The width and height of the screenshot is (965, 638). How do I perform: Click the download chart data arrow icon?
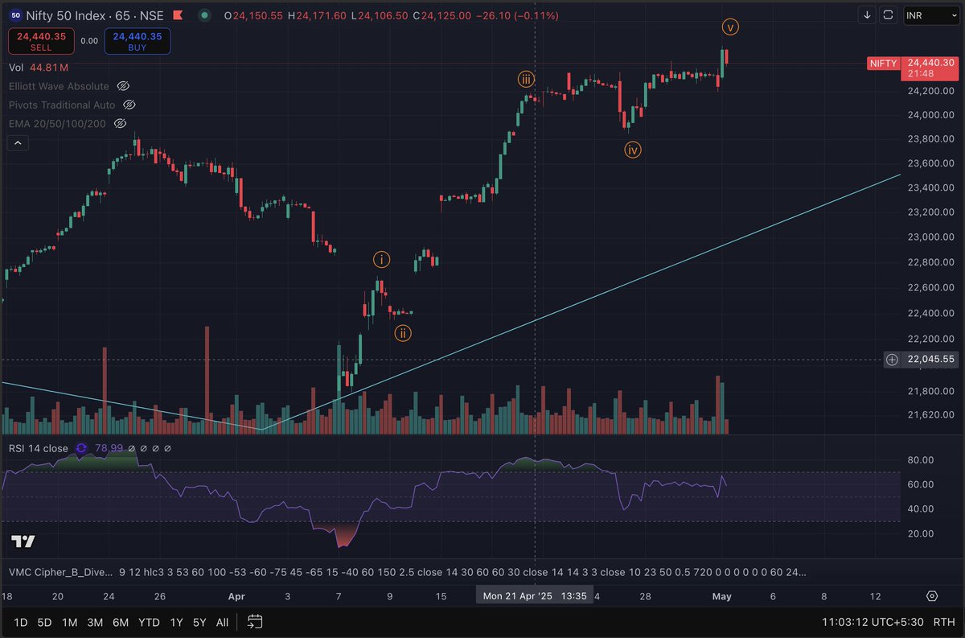click(867, 14)
